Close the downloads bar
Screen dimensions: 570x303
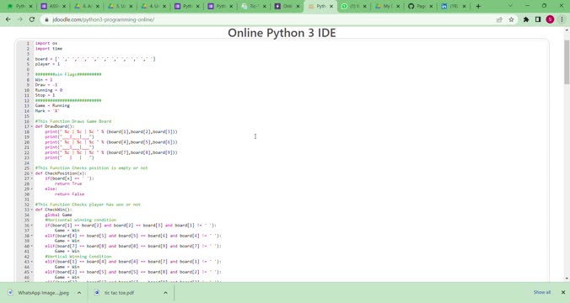(x=562, y=292)
